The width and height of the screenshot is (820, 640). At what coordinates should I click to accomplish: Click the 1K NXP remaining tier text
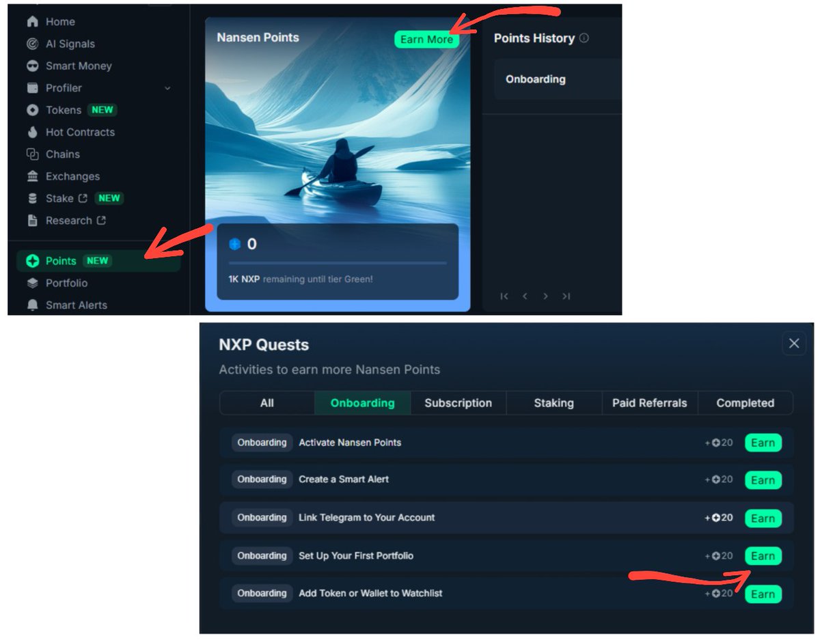tap(301, 279)
